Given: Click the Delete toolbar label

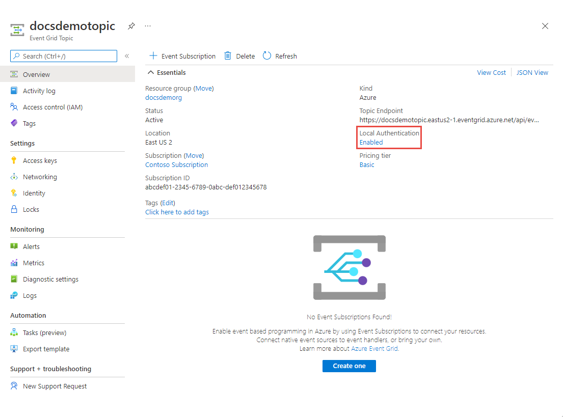Looking at the screenshot, I should (245, 57).
